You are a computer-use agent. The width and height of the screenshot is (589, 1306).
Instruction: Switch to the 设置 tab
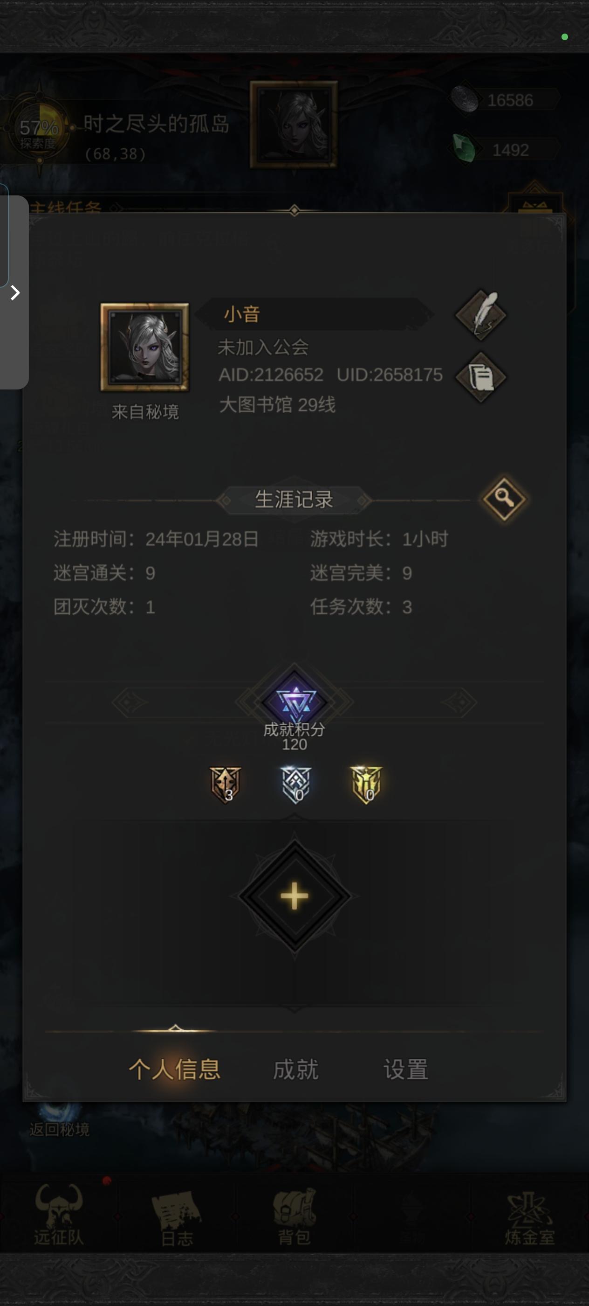(x=406, y=1069)
